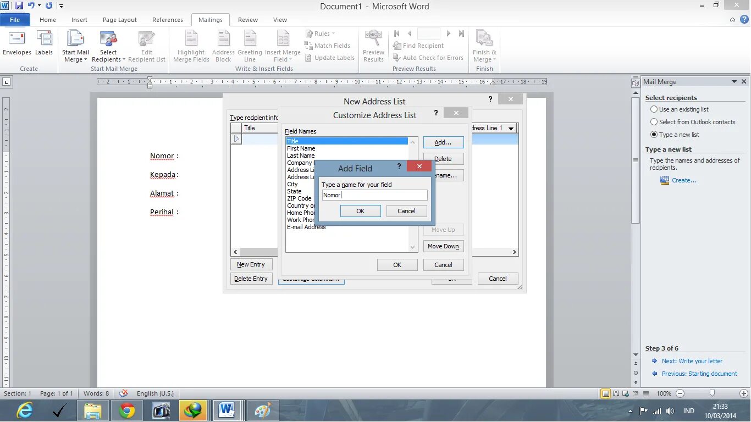Click the Update Labels command
Viewport: 751px width, 422px height.
pyautogui.click(x=330, y=58)
